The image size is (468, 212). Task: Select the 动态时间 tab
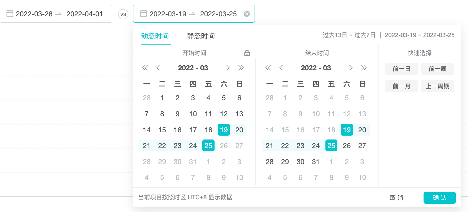click(x=155, y=36)
